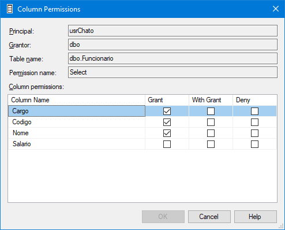Check Deny for the Codigo column
Image resolution: width=285 pixels, height=230 pixels.
(254, 122)
